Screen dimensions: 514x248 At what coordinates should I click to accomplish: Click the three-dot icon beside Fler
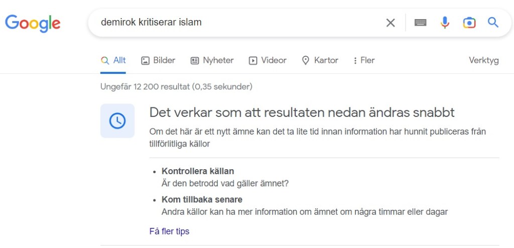pyautogui.click(x=355, y=61)
